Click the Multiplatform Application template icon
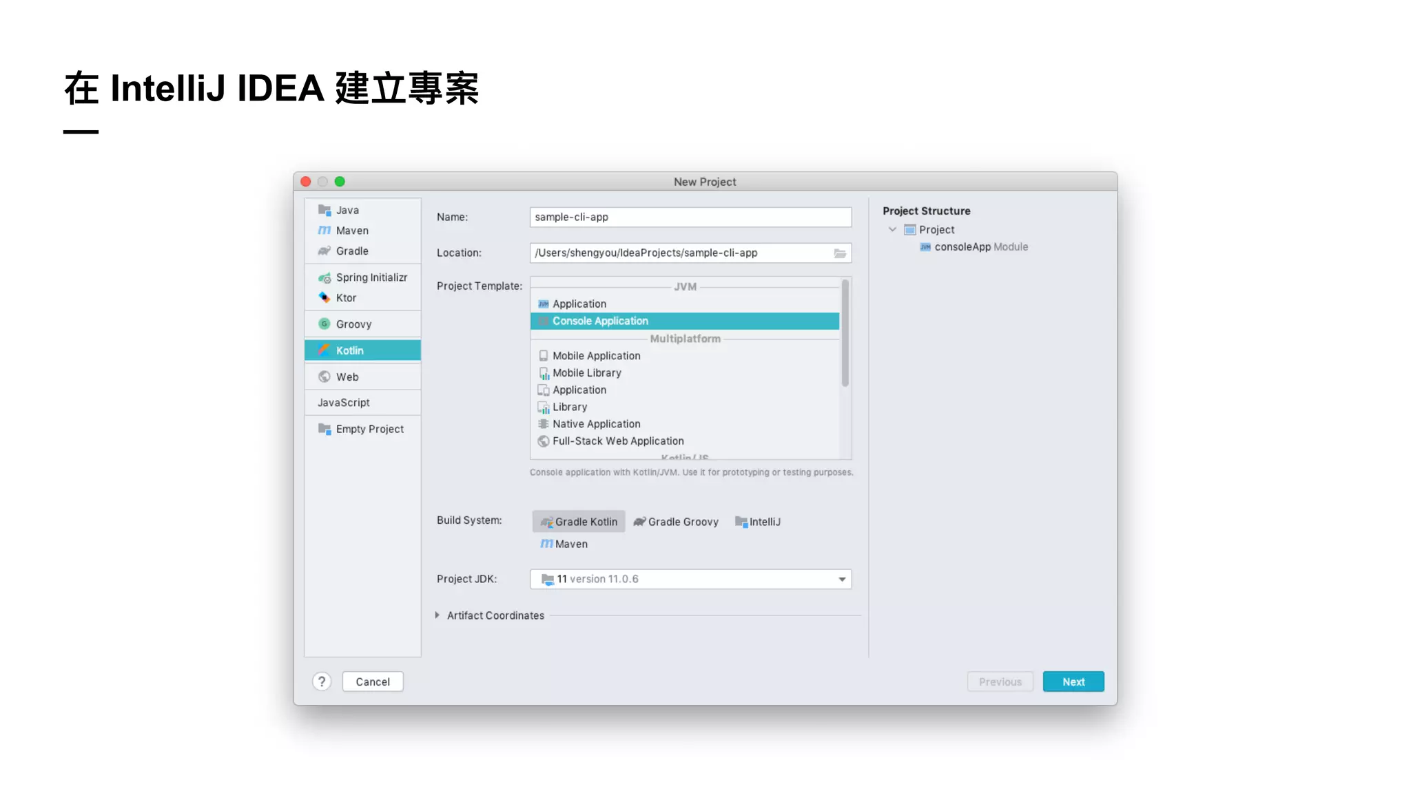This screenshot has width=1411, height=793. click(x=544, y=390)
